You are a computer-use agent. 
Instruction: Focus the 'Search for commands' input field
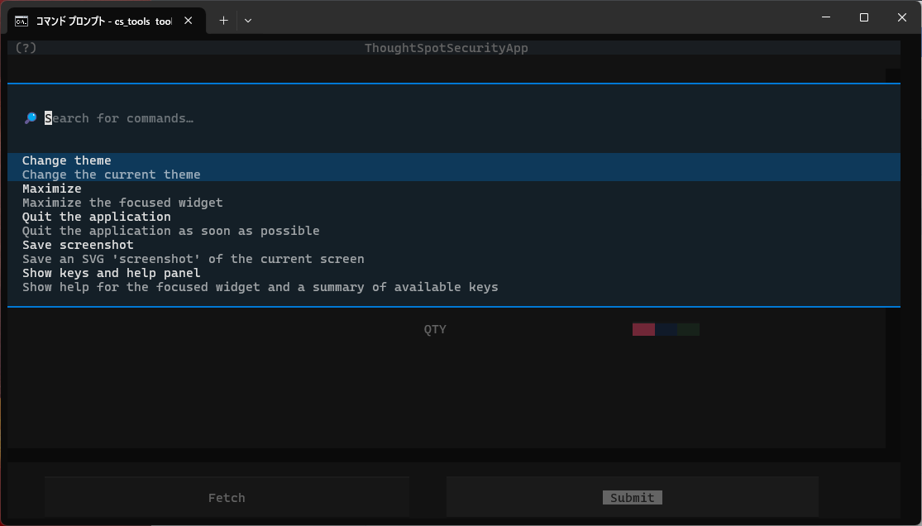pyautogui.click(x=331, y=118)
